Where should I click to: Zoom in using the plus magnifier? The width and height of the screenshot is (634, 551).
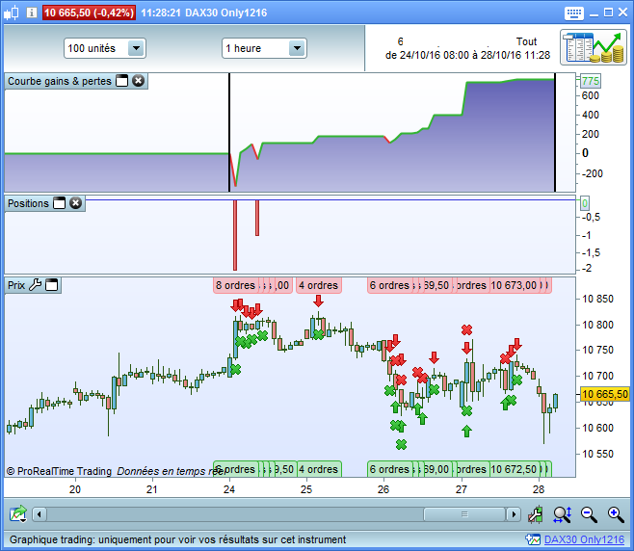(x=616, y=514)
